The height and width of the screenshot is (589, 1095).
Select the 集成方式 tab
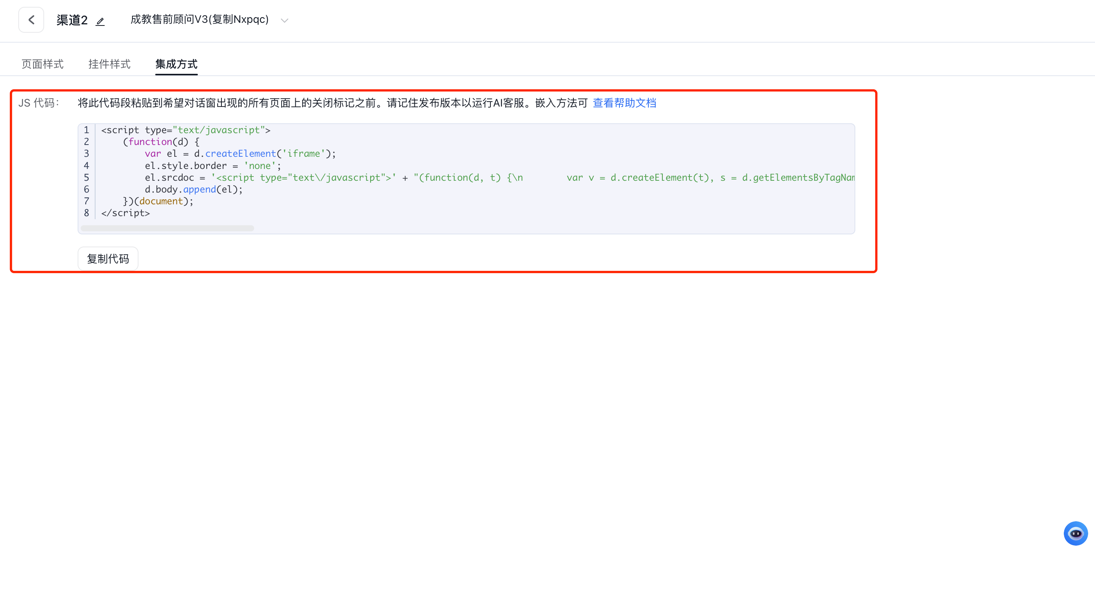click(176, 64)
